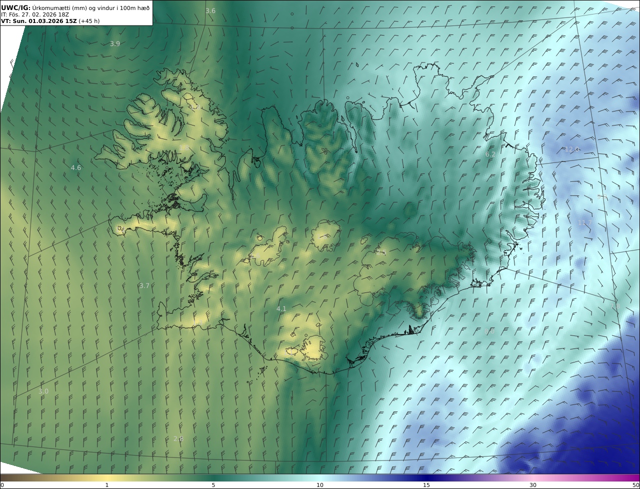Click the 8.0 value label south of Iceland
Image resolution: width=640 pixels, height=489 pixels.
click(489, 331)
